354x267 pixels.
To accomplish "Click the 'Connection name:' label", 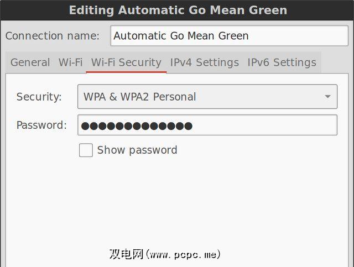I will click(53, 36).
